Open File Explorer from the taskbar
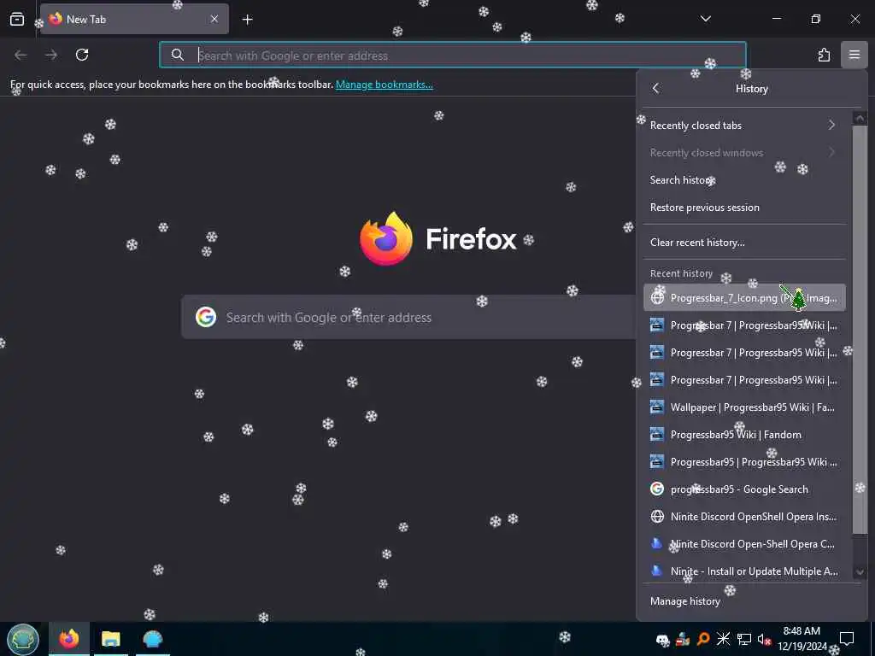This screenshot has height=656, width=875. 111,639
